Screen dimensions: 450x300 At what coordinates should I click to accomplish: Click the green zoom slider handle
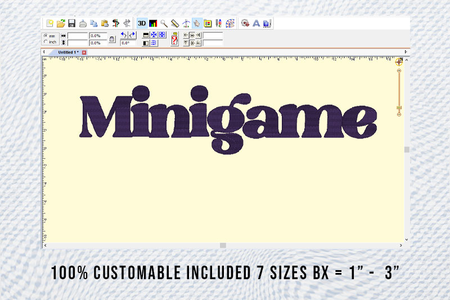pos(399,108)
